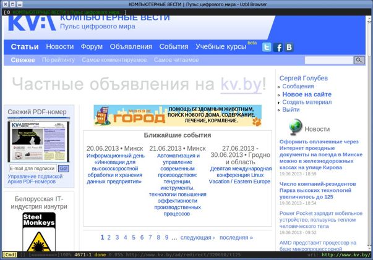
Task: Open the Город animal help banner
Action: pos(178,115)
